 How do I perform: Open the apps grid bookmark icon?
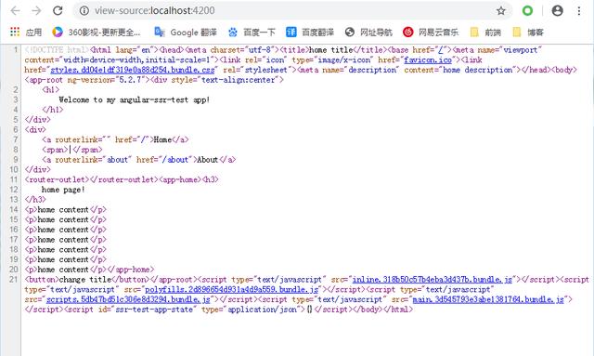(x=15, y=32)
